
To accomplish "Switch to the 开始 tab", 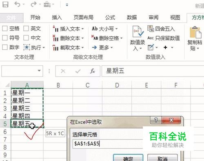I will (35, 18).
